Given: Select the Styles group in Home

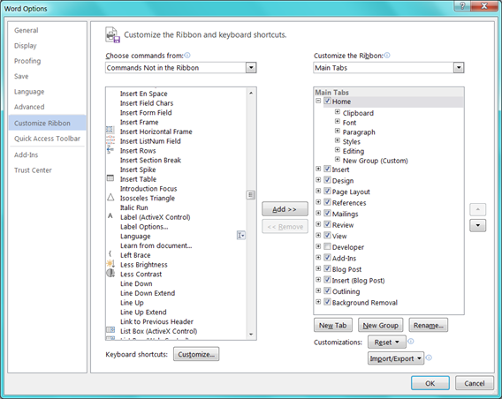Looking at the screenshot, I should (352, 141).
